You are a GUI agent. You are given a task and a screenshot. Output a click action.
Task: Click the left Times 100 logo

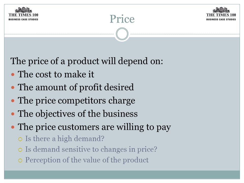23,14
